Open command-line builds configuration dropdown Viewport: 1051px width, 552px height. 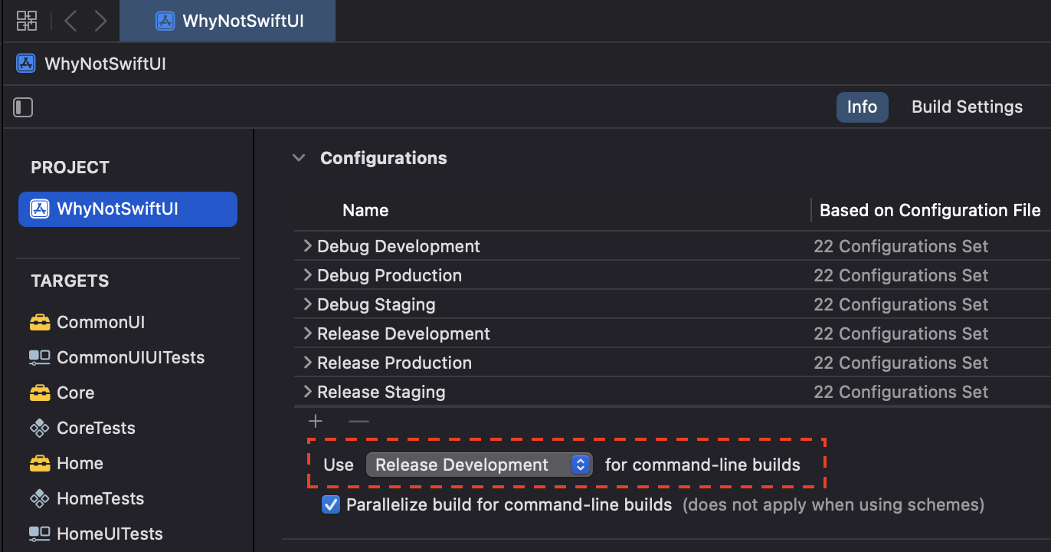[x=479, y=465]
